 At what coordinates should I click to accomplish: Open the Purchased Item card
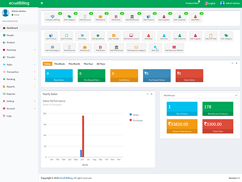(x=91, y=76)
